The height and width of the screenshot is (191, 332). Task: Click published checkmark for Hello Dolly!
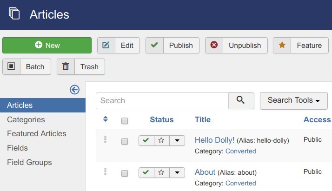pyautogui.click(x=146, y=140)
